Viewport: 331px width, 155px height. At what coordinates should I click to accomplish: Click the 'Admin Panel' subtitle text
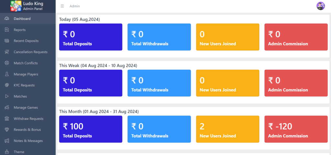[33, 9]
